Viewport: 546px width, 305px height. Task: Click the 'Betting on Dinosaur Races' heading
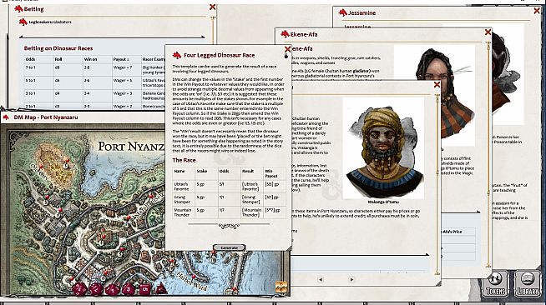coord(58,48)
